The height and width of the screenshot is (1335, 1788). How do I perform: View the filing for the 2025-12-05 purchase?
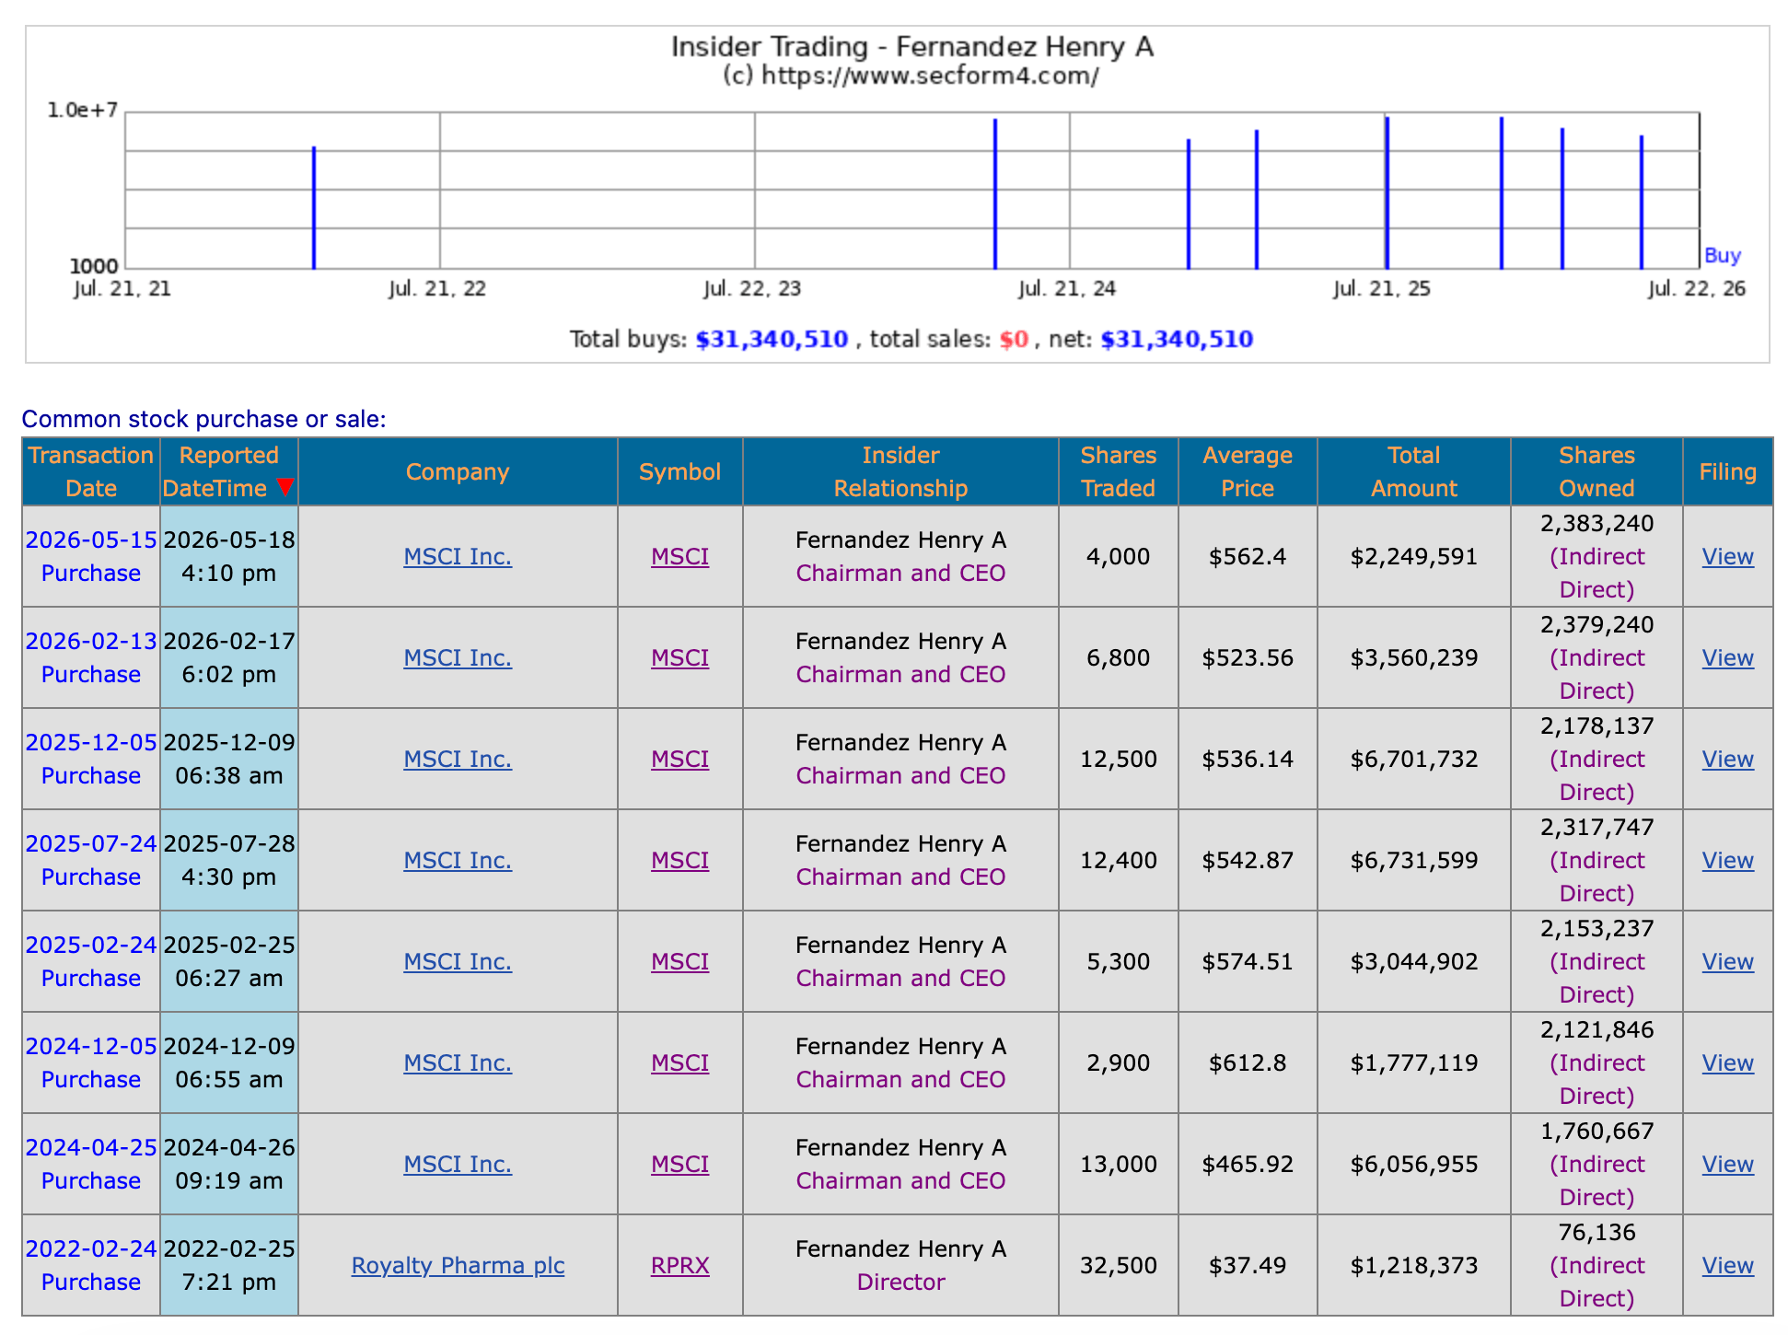(1727, 759)
